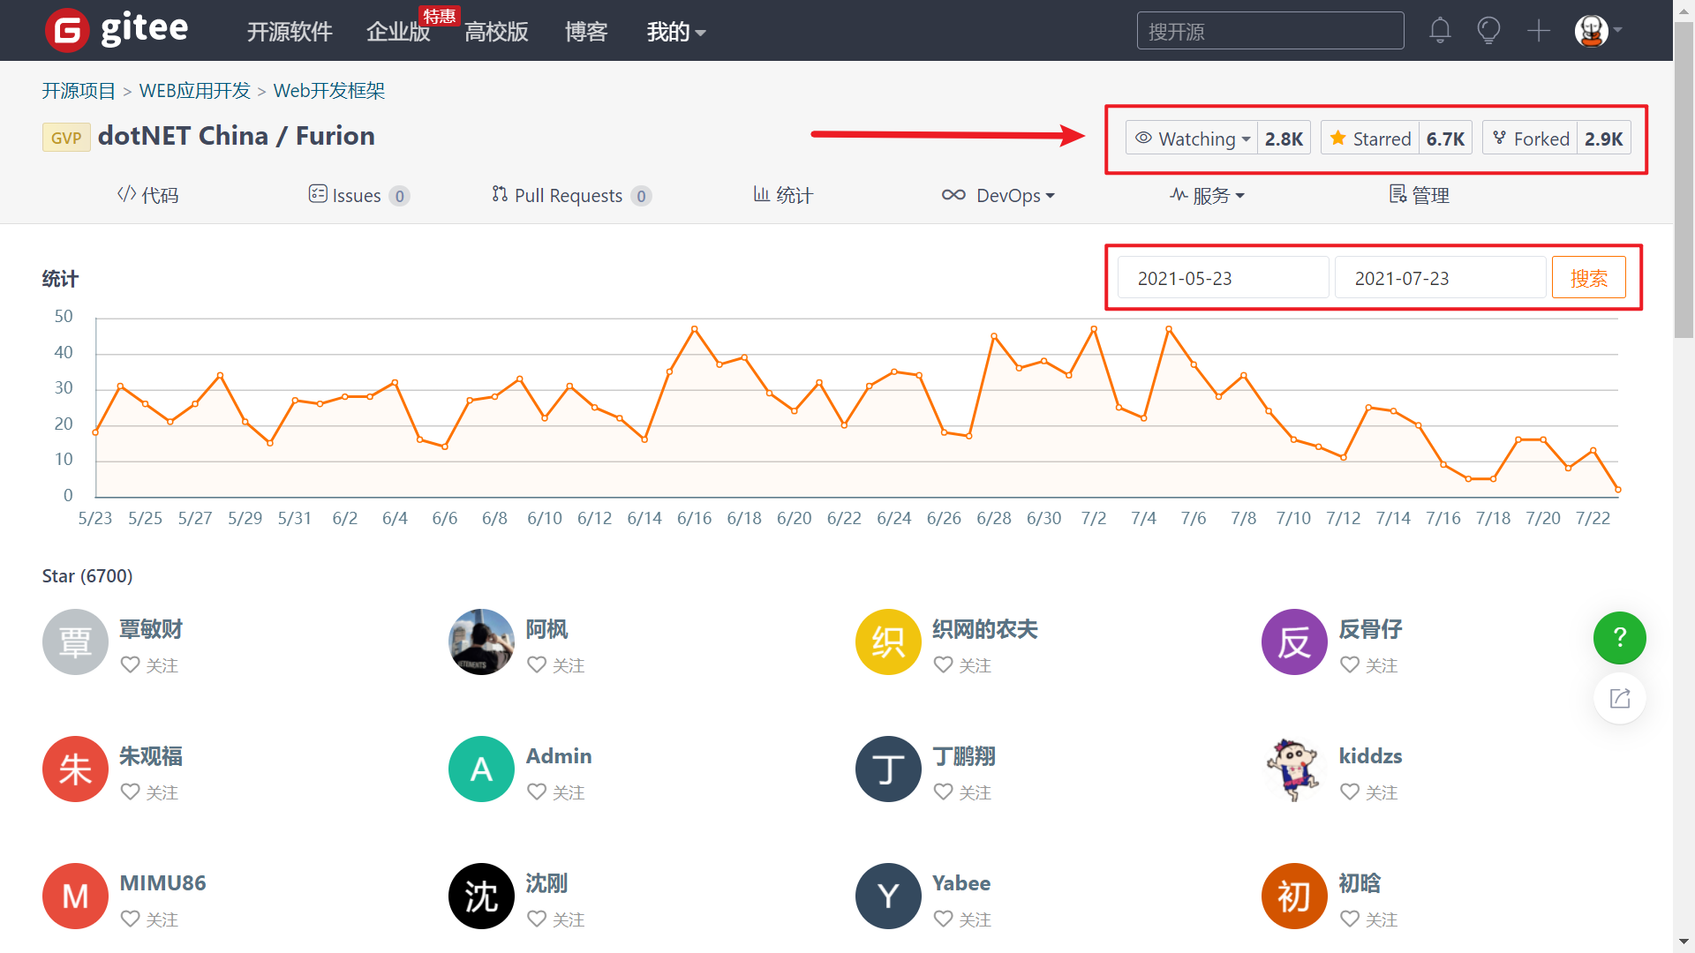Open 开源项目 breadcrumb link
The height and width of the screenshot is (953, 1695).
point(79,91)
